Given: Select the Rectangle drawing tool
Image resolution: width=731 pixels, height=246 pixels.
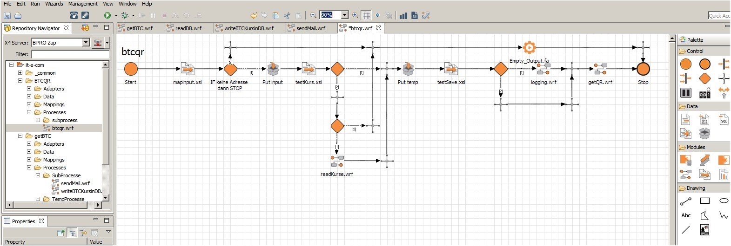Looking at the screenshot, I should coord(705,201).
